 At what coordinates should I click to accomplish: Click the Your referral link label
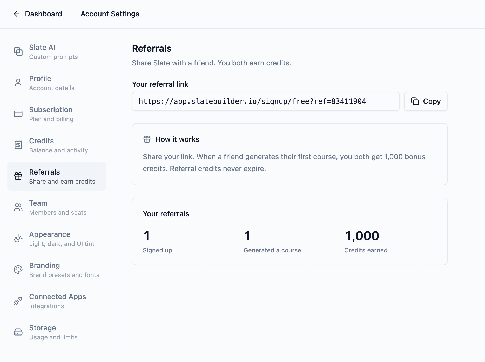(x=160, y=84)
